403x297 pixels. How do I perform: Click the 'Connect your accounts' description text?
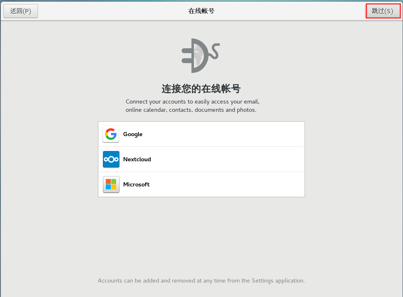(x=193, y=106)
